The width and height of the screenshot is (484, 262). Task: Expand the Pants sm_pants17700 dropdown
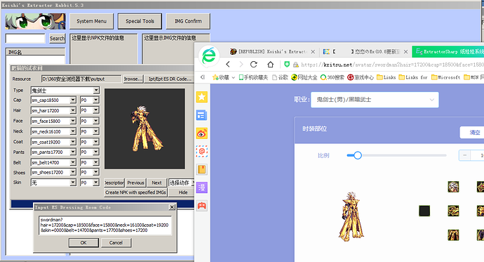click(x=73, y=152)
